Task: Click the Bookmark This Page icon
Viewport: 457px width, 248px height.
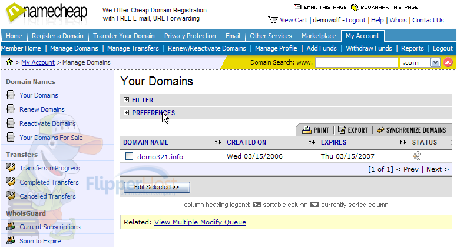Action: click(354, 7)
